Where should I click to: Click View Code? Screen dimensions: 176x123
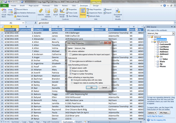[x=72, y=13]
